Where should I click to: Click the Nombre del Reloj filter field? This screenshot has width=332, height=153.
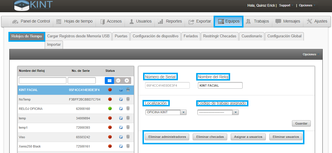click(43, 81)
